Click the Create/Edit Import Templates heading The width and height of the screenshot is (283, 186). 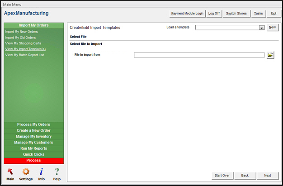[95, 28]
